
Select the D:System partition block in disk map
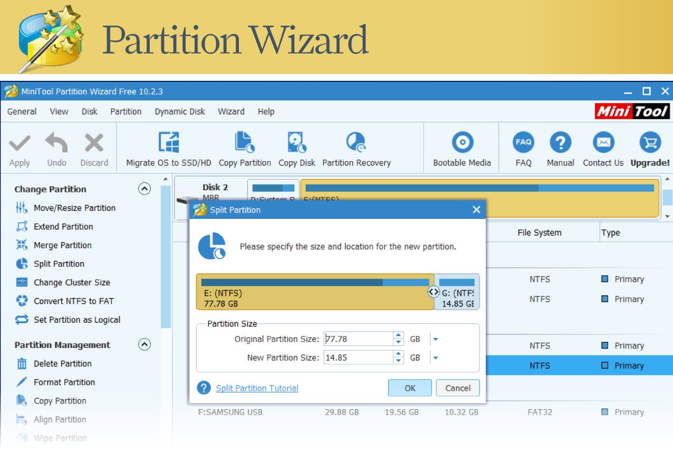[x=274, y=191]
